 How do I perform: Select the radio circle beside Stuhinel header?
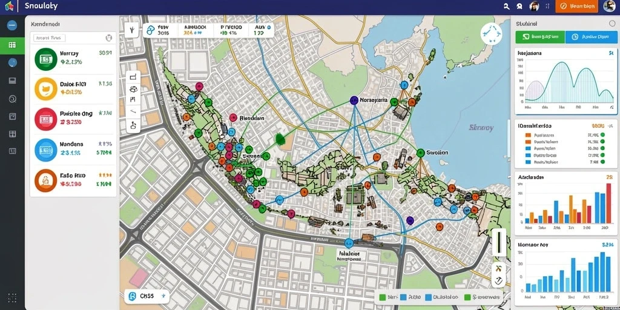(x=612, y=24)
